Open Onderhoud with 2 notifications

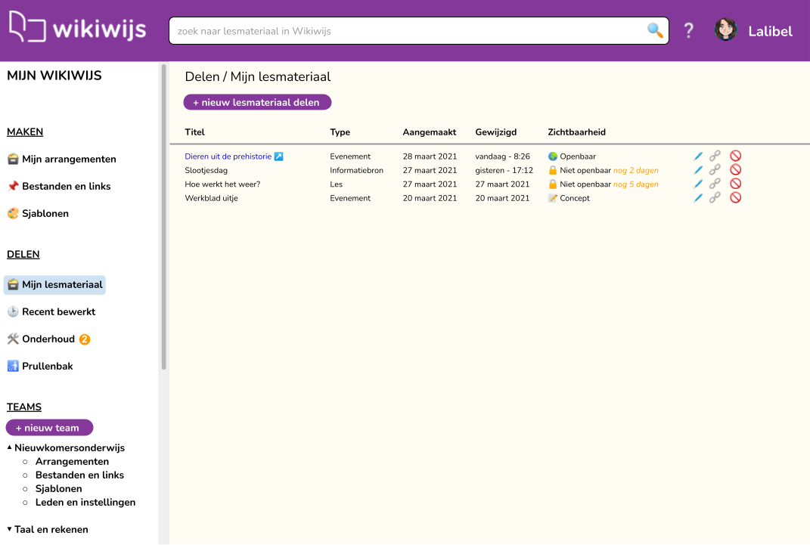[x=48, y=339]
